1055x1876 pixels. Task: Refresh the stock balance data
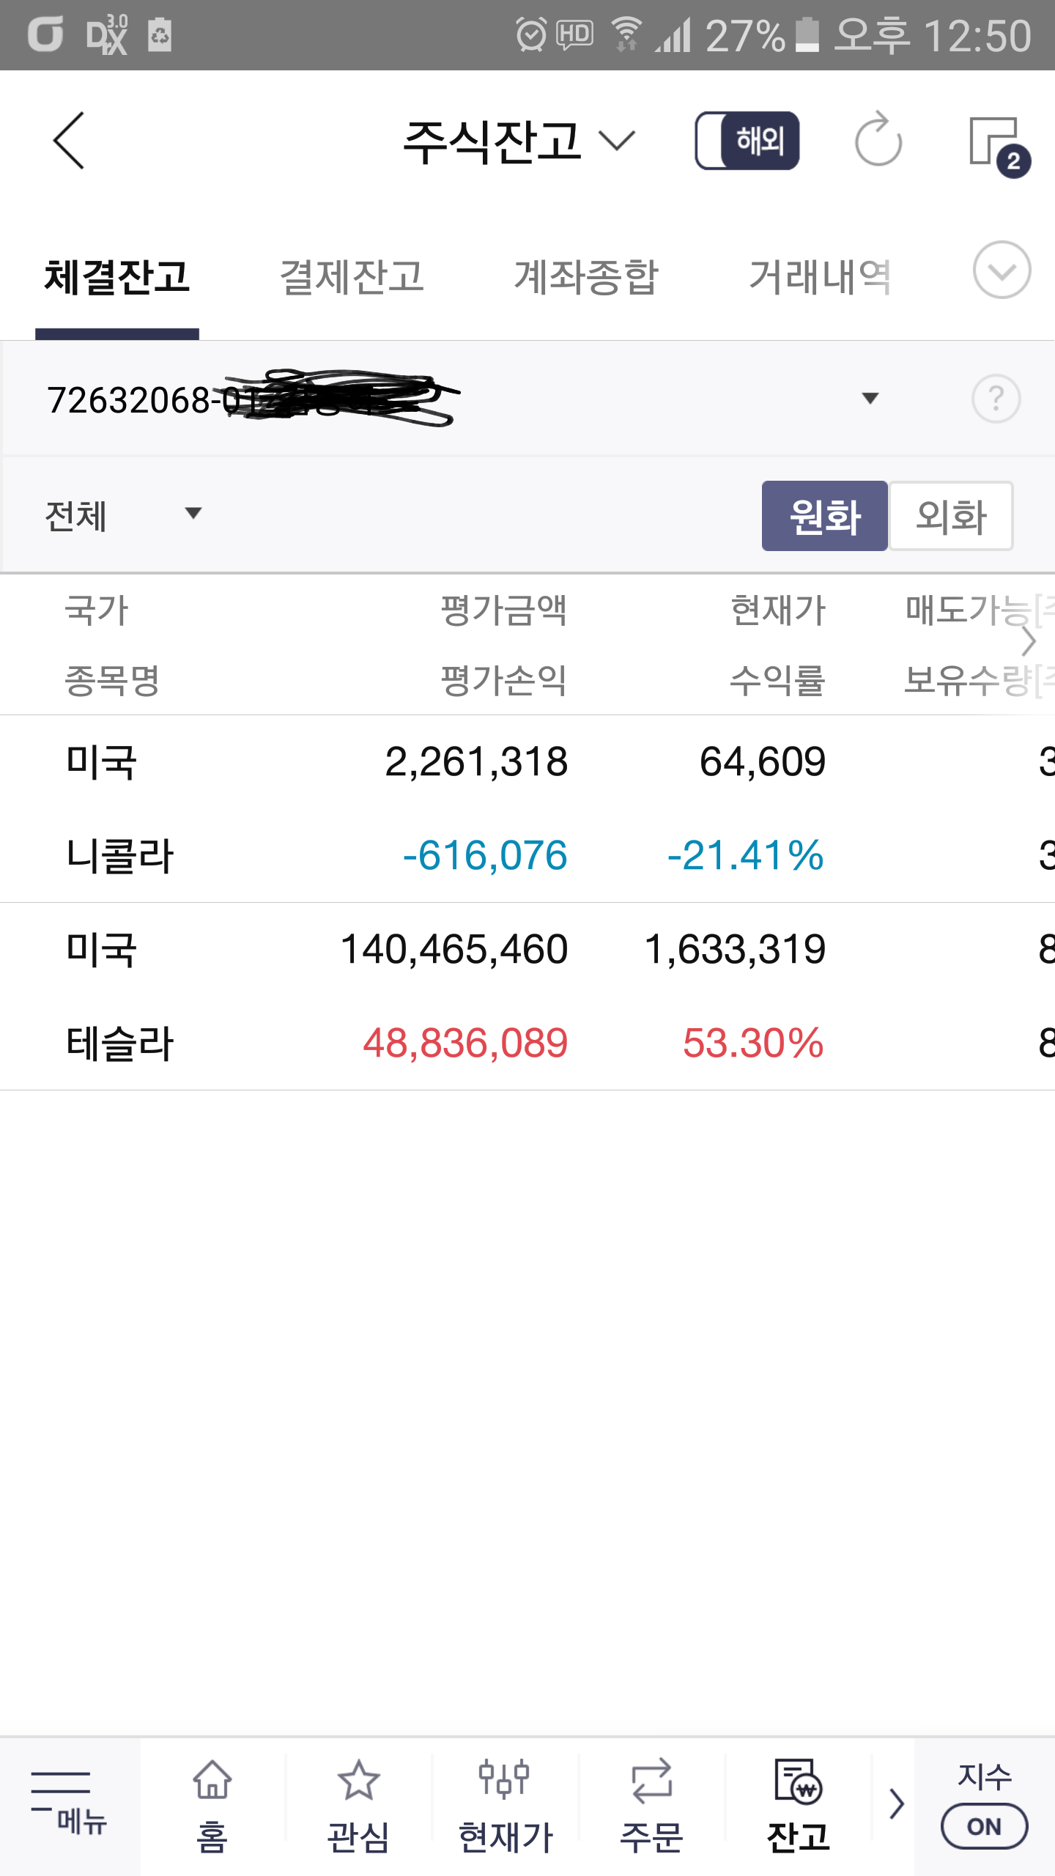[x=878, y=139]
